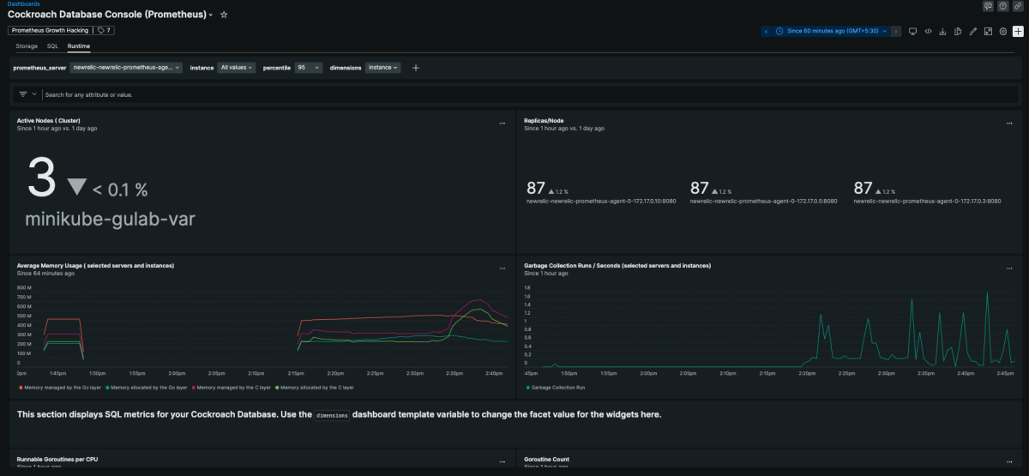Step time range back with left arrow
This screenshot has height=476, width=1029.
click(x=766, y=31)
